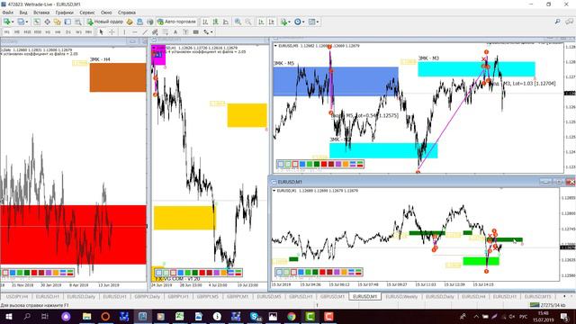Click connection status 27275/34 kb
Screen dimensions: 576x324
[548, 305]
